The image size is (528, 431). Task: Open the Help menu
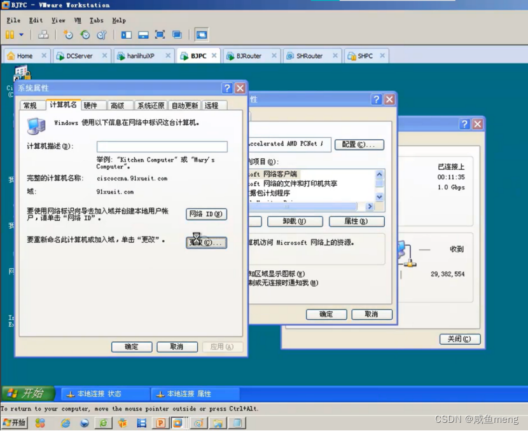(x=119, y=20)
